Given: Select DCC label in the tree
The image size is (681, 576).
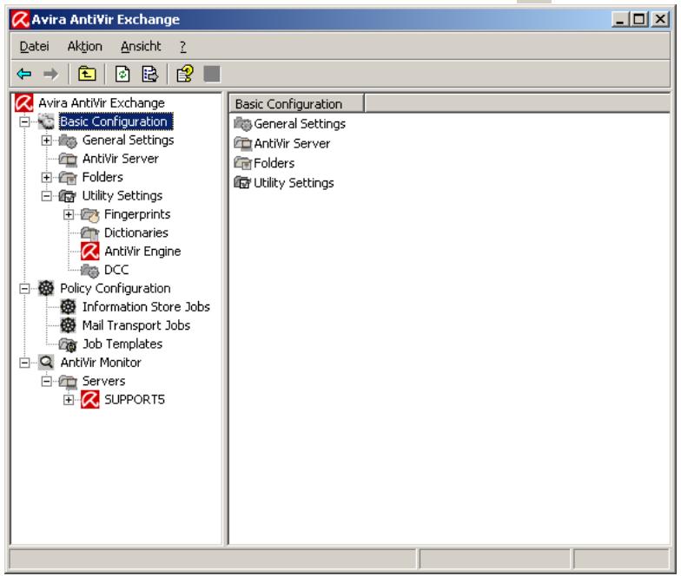Looking at the screenshot, I should (x=116, y=270).
